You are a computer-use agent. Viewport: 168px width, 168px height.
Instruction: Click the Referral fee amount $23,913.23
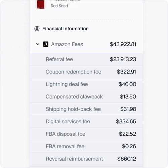(x=123, y=59)
